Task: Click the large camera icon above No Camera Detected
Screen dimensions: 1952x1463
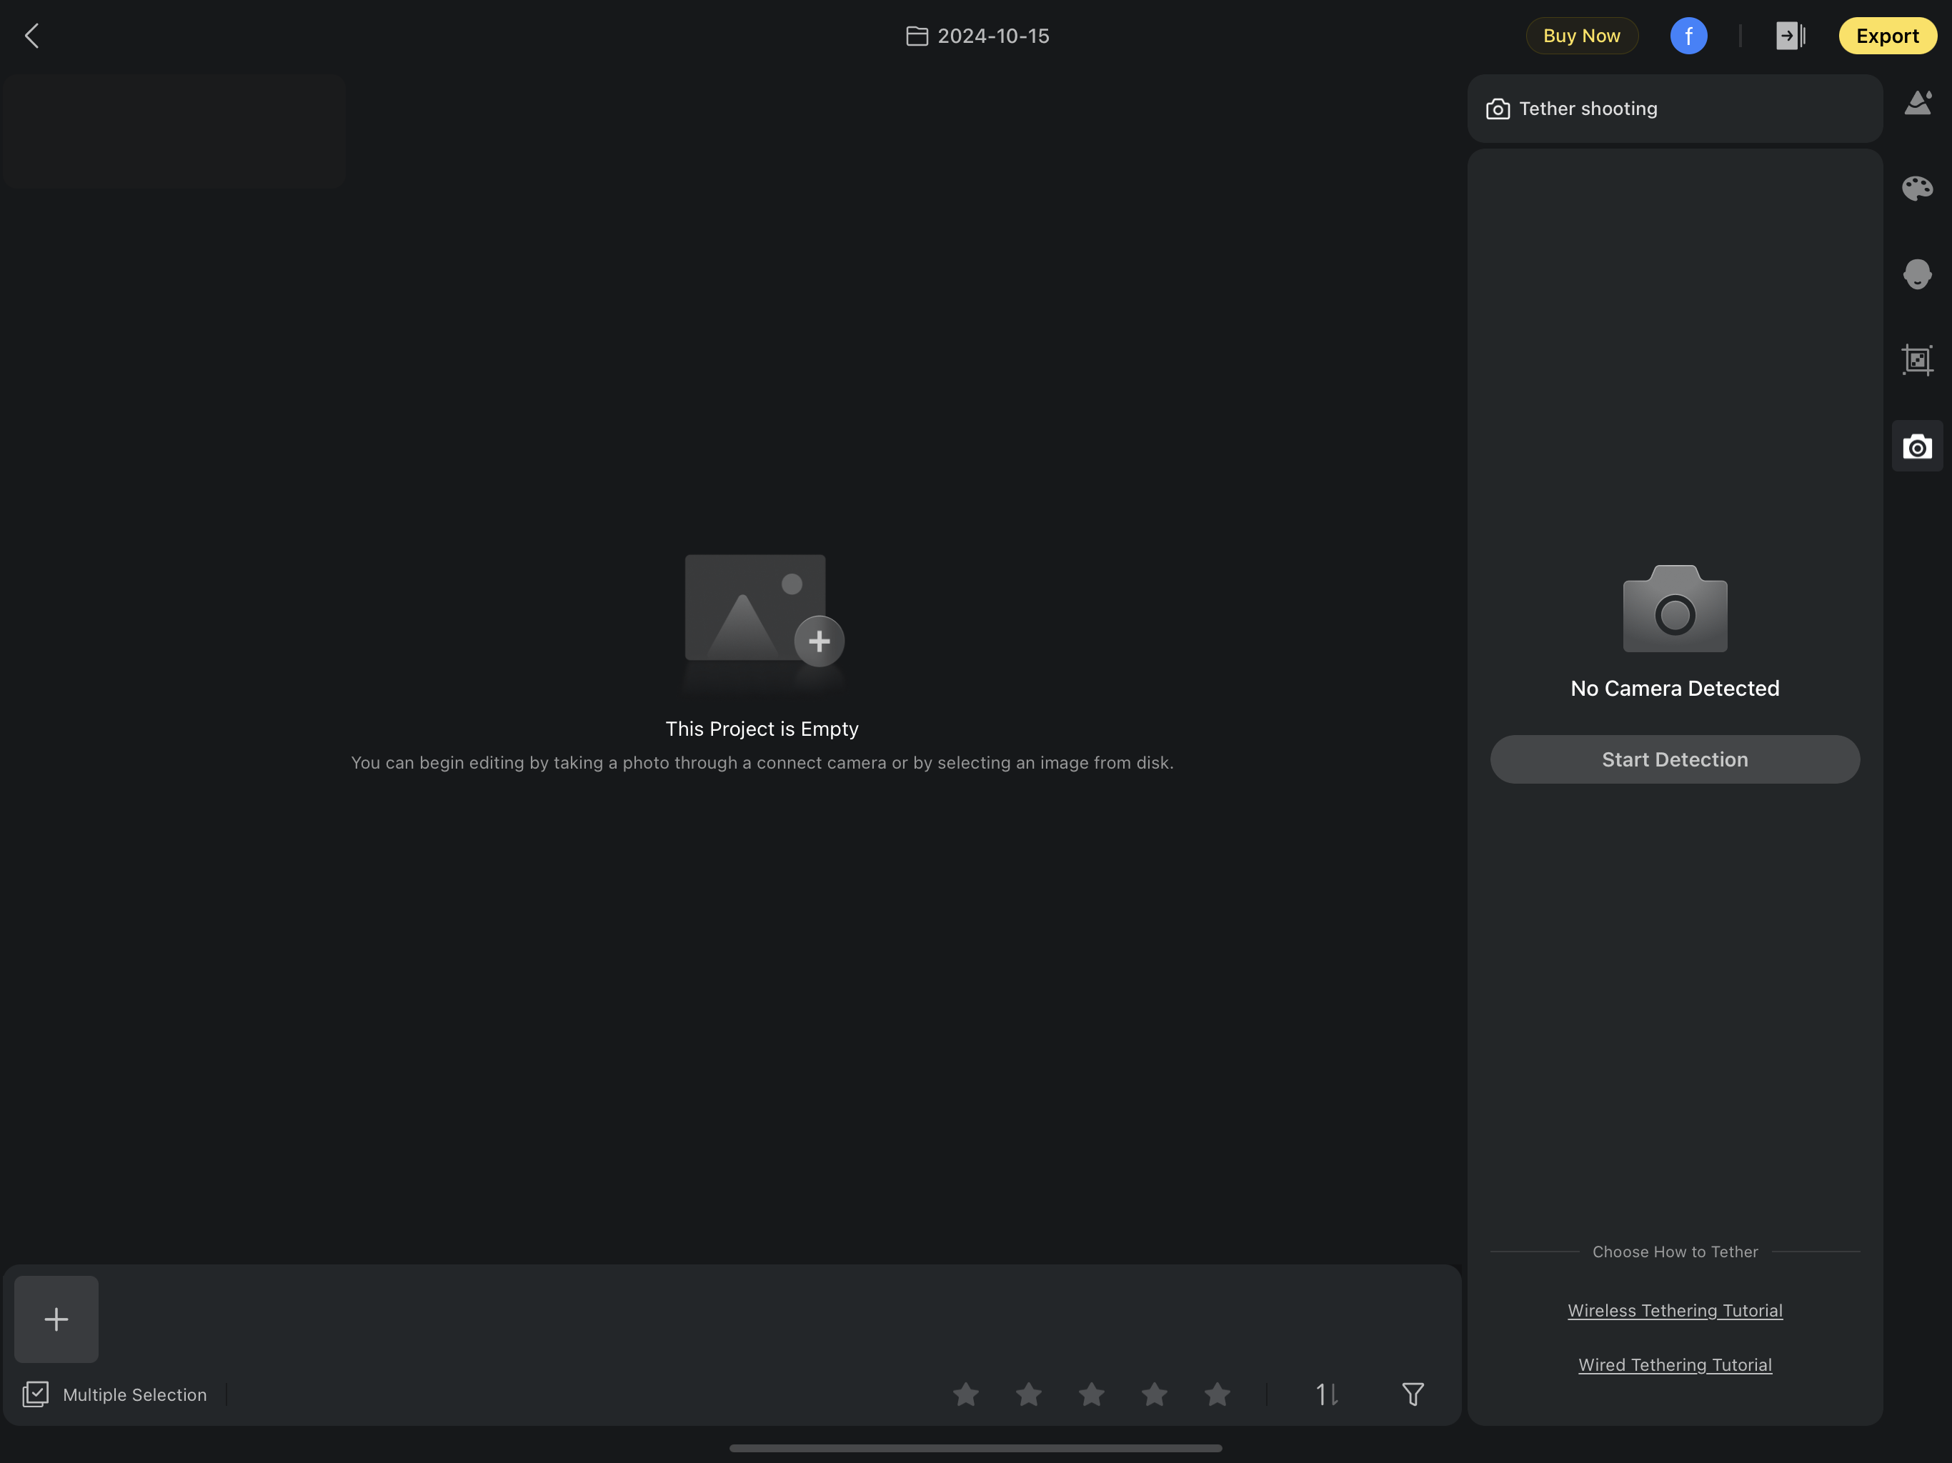Action: 1674,608
